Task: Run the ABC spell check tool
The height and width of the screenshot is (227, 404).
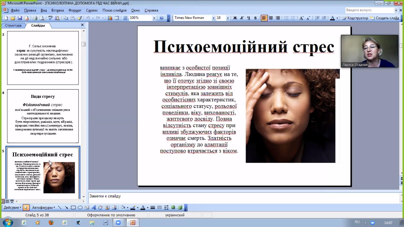Action: (x=50, y=18)
